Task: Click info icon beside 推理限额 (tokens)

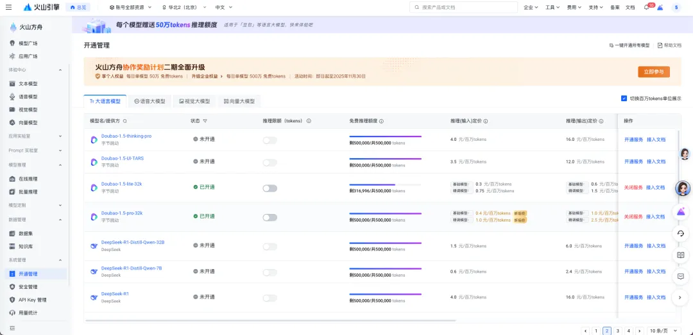Action: (x=309, y=121)
